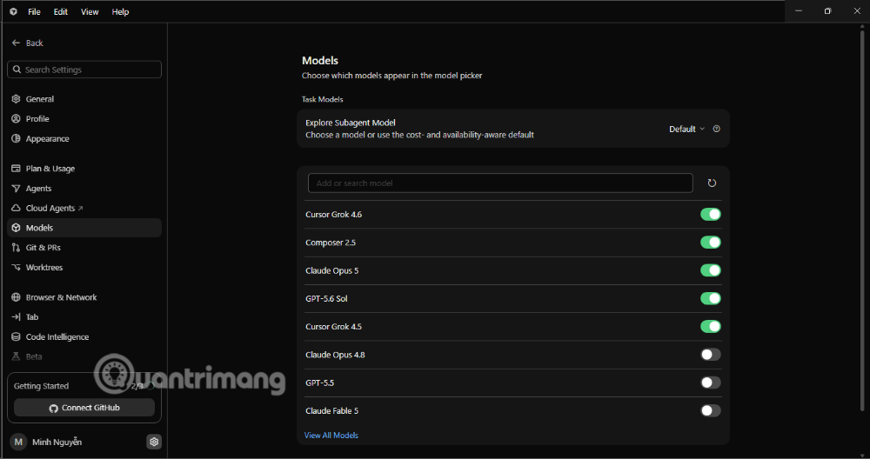Click the Git & PRs branch icon
870x459 pixels.
[x=16, y=248]
